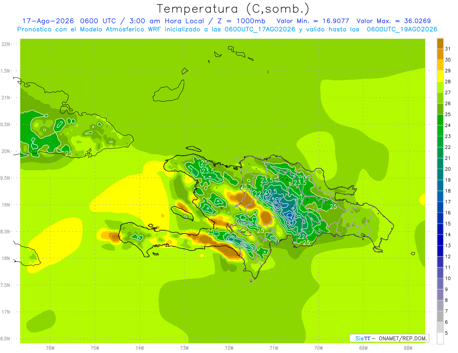Click the "74W" longitude axis label
458x353 pixels.
pos(140,348)
